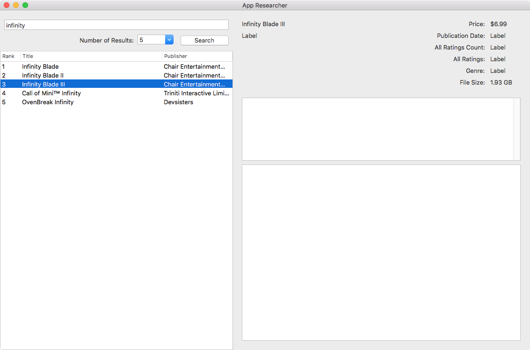Select Call of Mini™ Infinity title
530x350 pixels.
coord(51,93)
